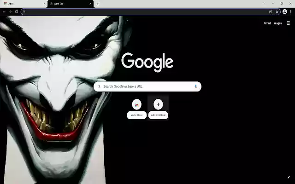Click the magnifier icon in search box
295x184 pixels.
99,86
